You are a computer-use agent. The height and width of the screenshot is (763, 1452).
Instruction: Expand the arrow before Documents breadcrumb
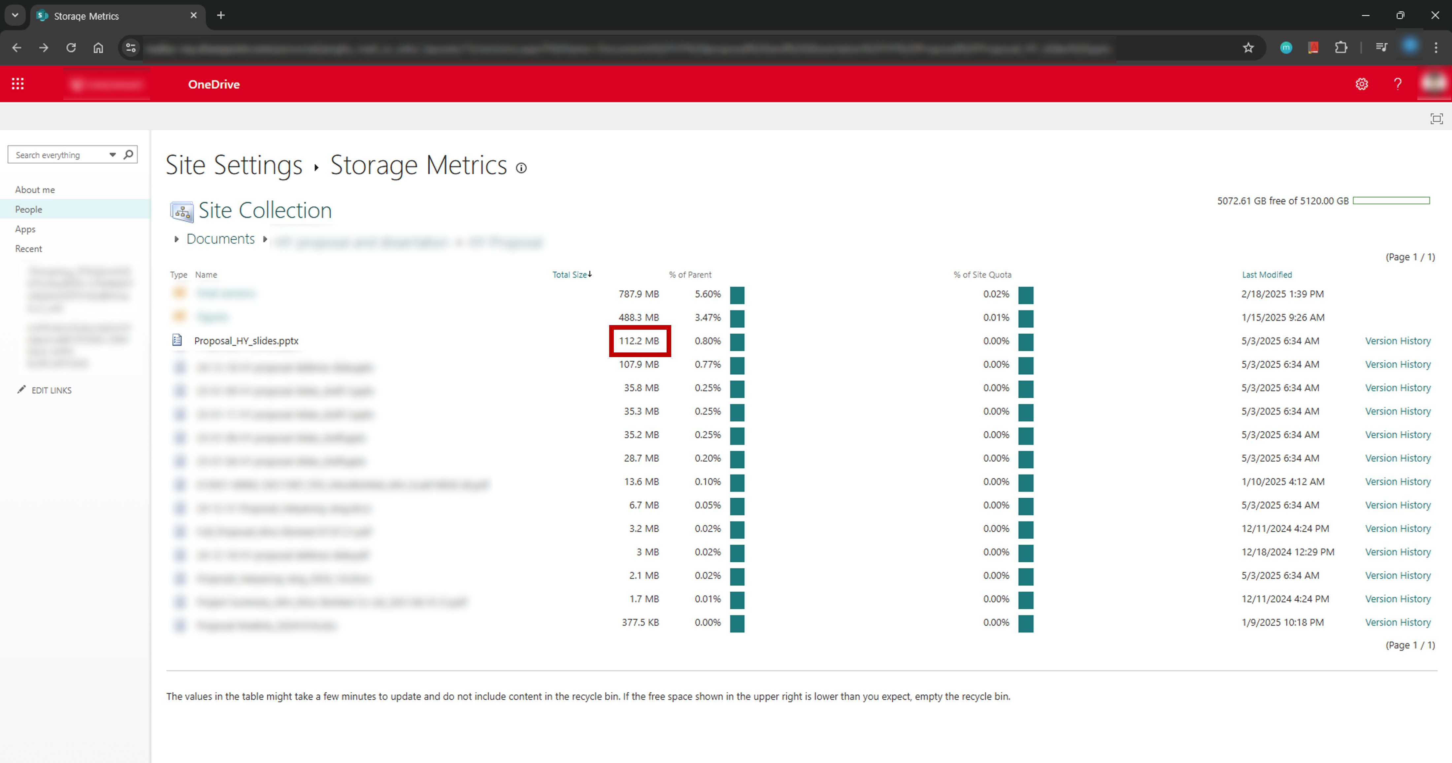coord(177,240)
